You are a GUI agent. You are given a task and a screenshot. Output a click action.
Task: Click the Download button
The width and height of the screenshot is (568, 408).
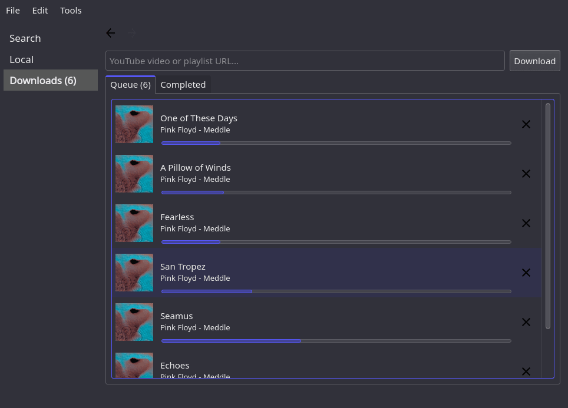[534, 61]
